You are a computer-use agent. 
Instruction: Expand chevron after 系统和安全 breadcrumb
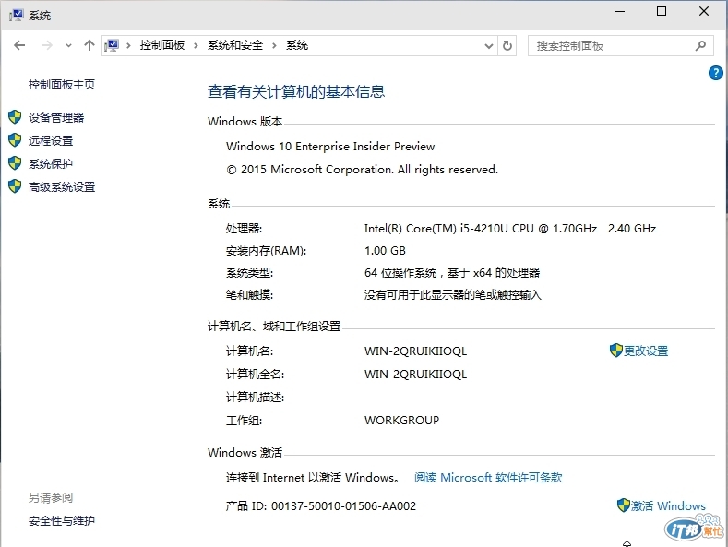[274, 45]
